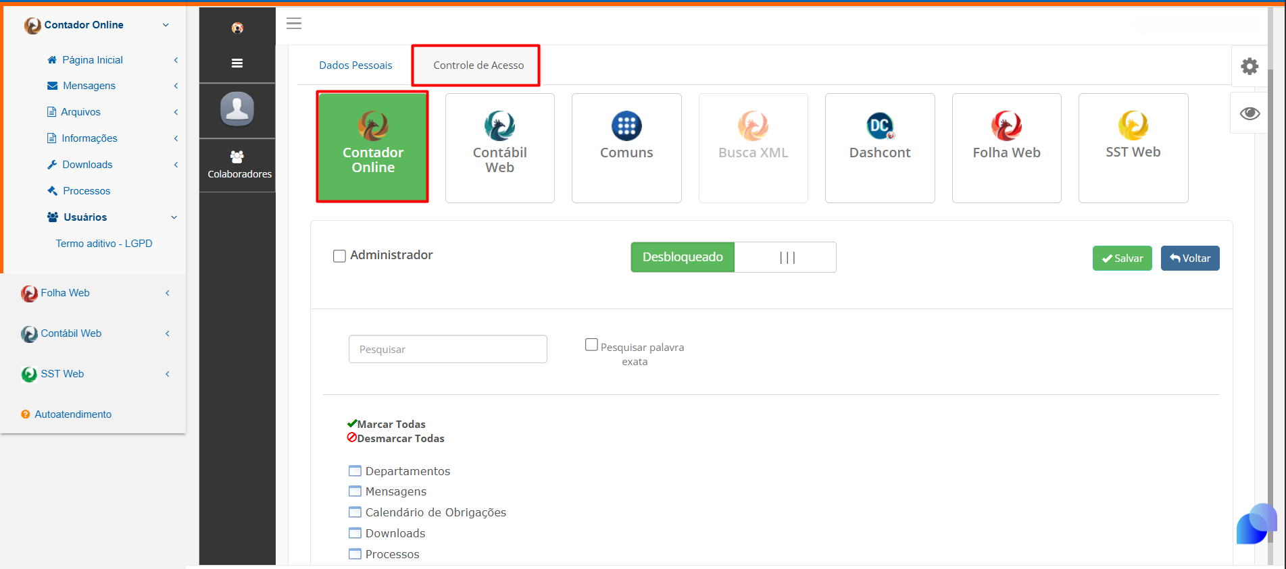The image size is (1286, 569).
Task: Toggle the Mensagens permission box in list
Action: [355, 491]
